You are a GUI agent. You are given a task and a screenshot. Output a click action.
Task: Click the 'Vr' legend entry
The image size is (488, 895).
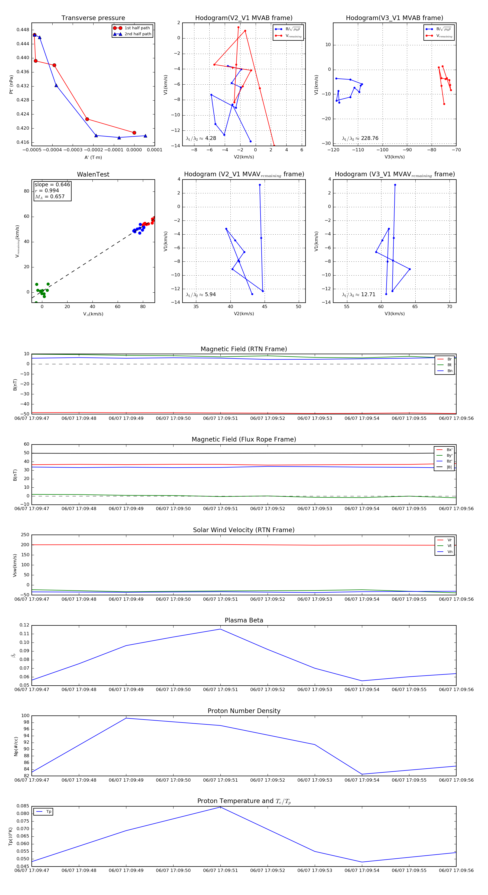pyautogui.click(x=445, y=540)
